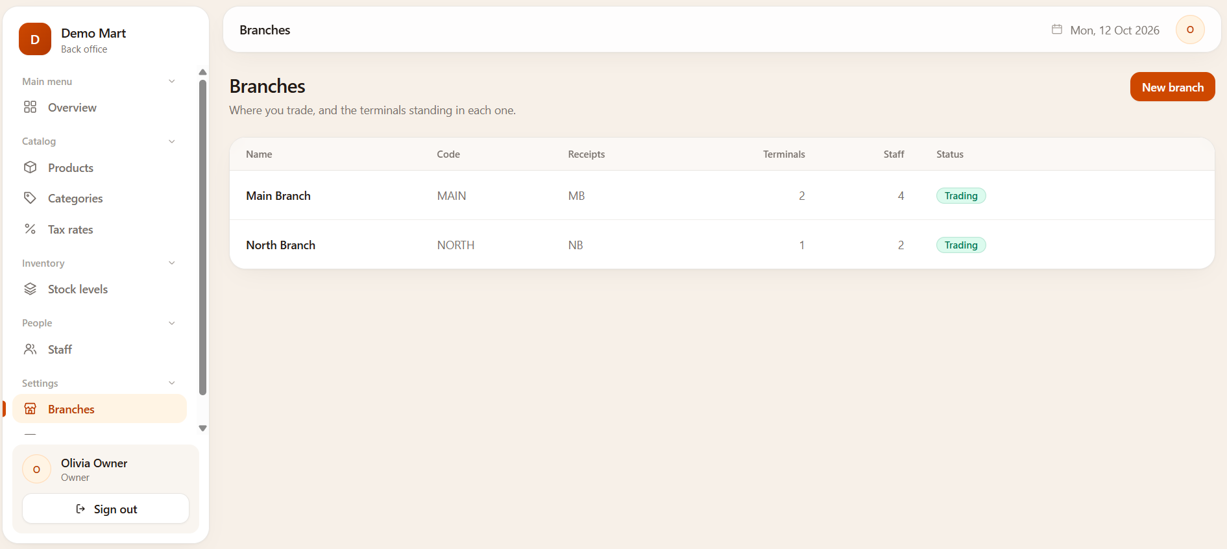Sign out of the back office

coord(106,509)
